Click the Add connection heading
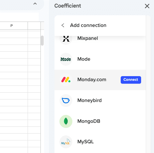This screenshot has width=154, height=153. pyautogui.click(x=88, y=25)
